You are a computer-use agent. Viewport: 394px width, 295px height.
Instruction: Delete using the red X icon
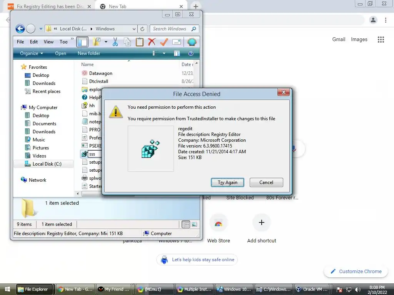pyautogui.click(x=152, y=41)
